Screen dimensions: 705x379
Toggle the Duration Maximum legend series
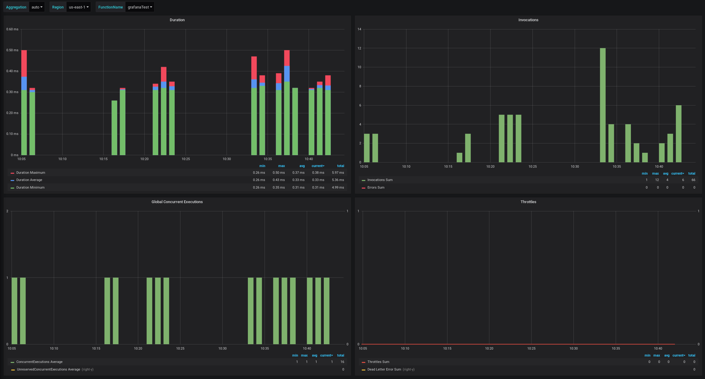click(31, 173)
